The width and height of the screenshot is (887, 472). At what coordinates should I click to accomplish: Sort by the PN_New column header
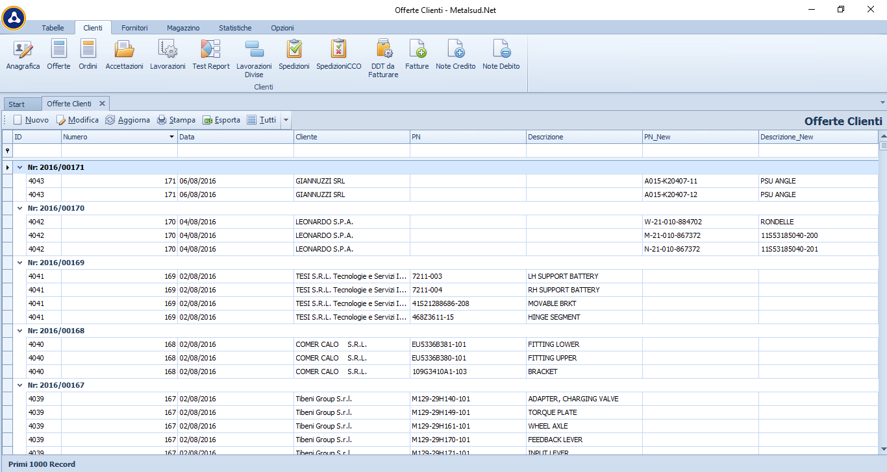[x=701, y=137]
